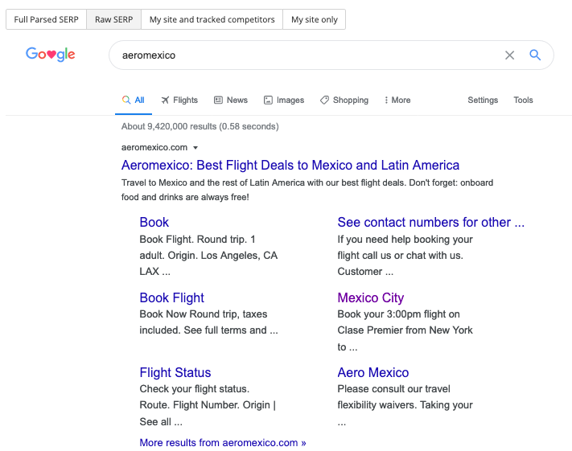Show My site and tracked competitors
572x451 pixels.
[x=212, y=19]
